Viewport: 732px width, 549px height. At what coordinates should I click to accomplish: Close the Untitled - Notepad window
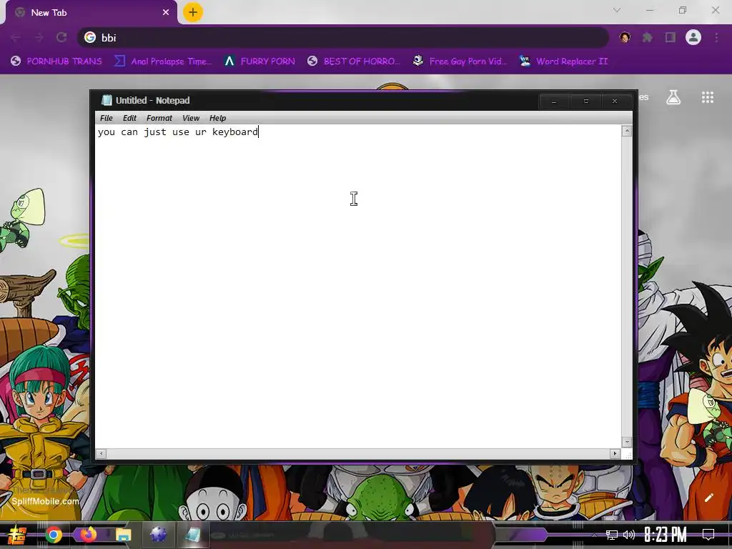pyautogui.click(x=615, y=101)
